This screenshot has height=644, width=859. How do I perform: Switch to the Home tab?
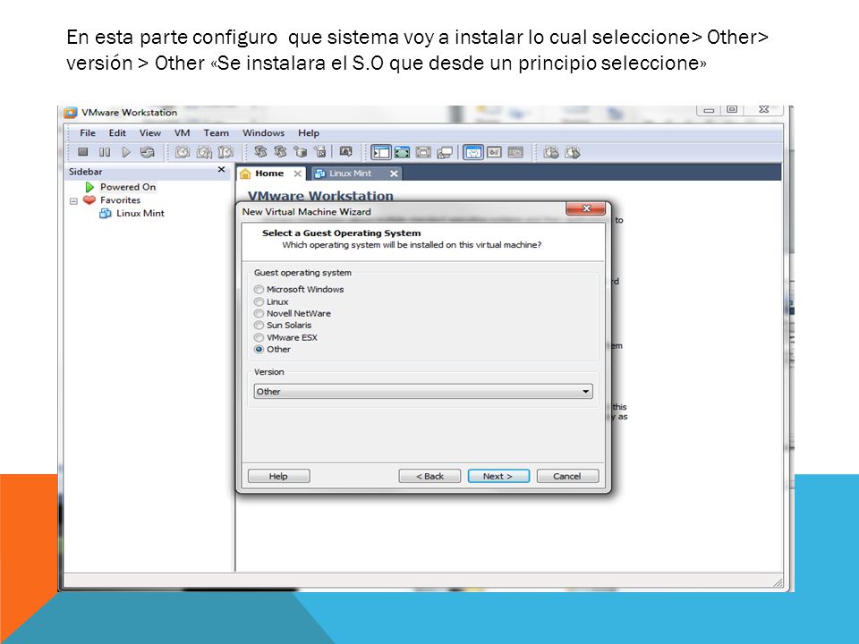point(270,174)
